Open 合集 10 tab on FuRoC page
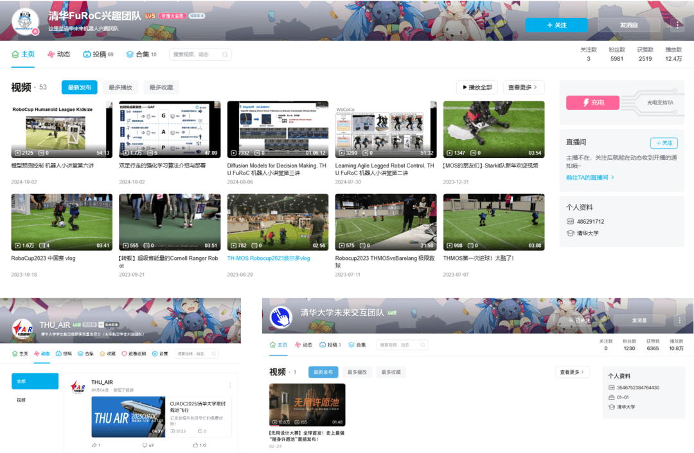This screenshot has height=453, width=694. pyautogui.click(x=141, y=55)
